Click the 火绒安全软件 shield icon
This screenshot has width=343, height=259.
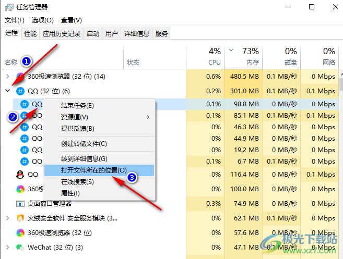click(20, 218)
